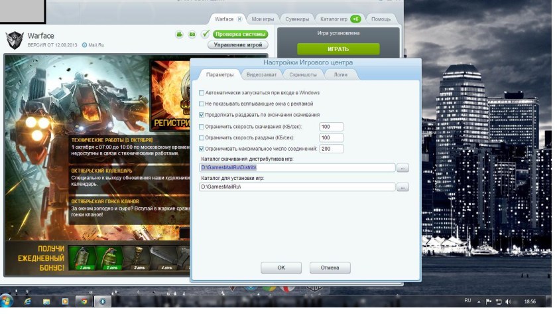The image size is (557, 314).
Task: Click the green video camera icon
Action: 180,35
